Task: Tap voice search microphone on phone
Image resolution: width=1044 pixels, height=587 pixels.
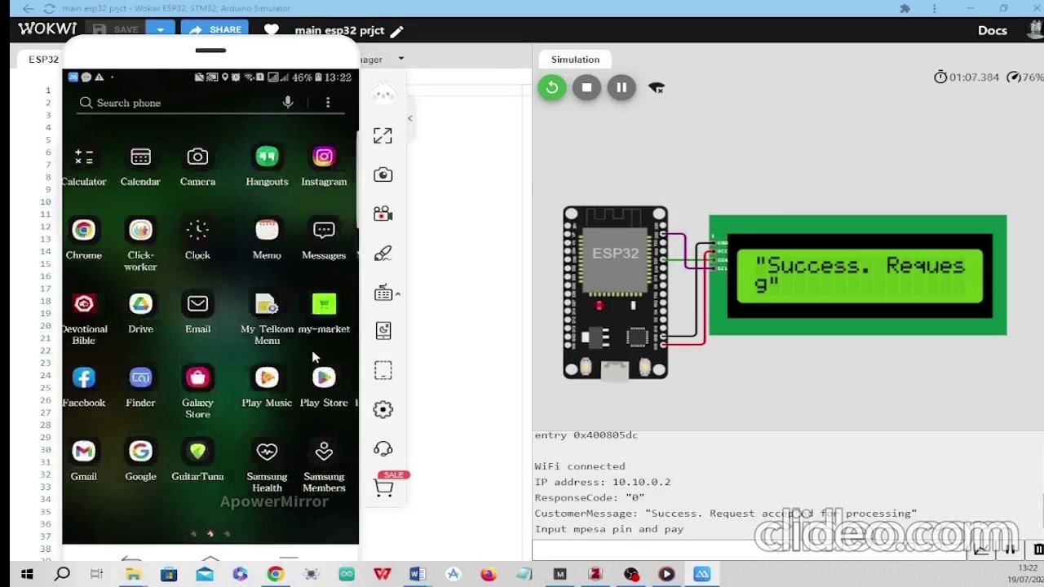Action: click(x=288, y=102)
